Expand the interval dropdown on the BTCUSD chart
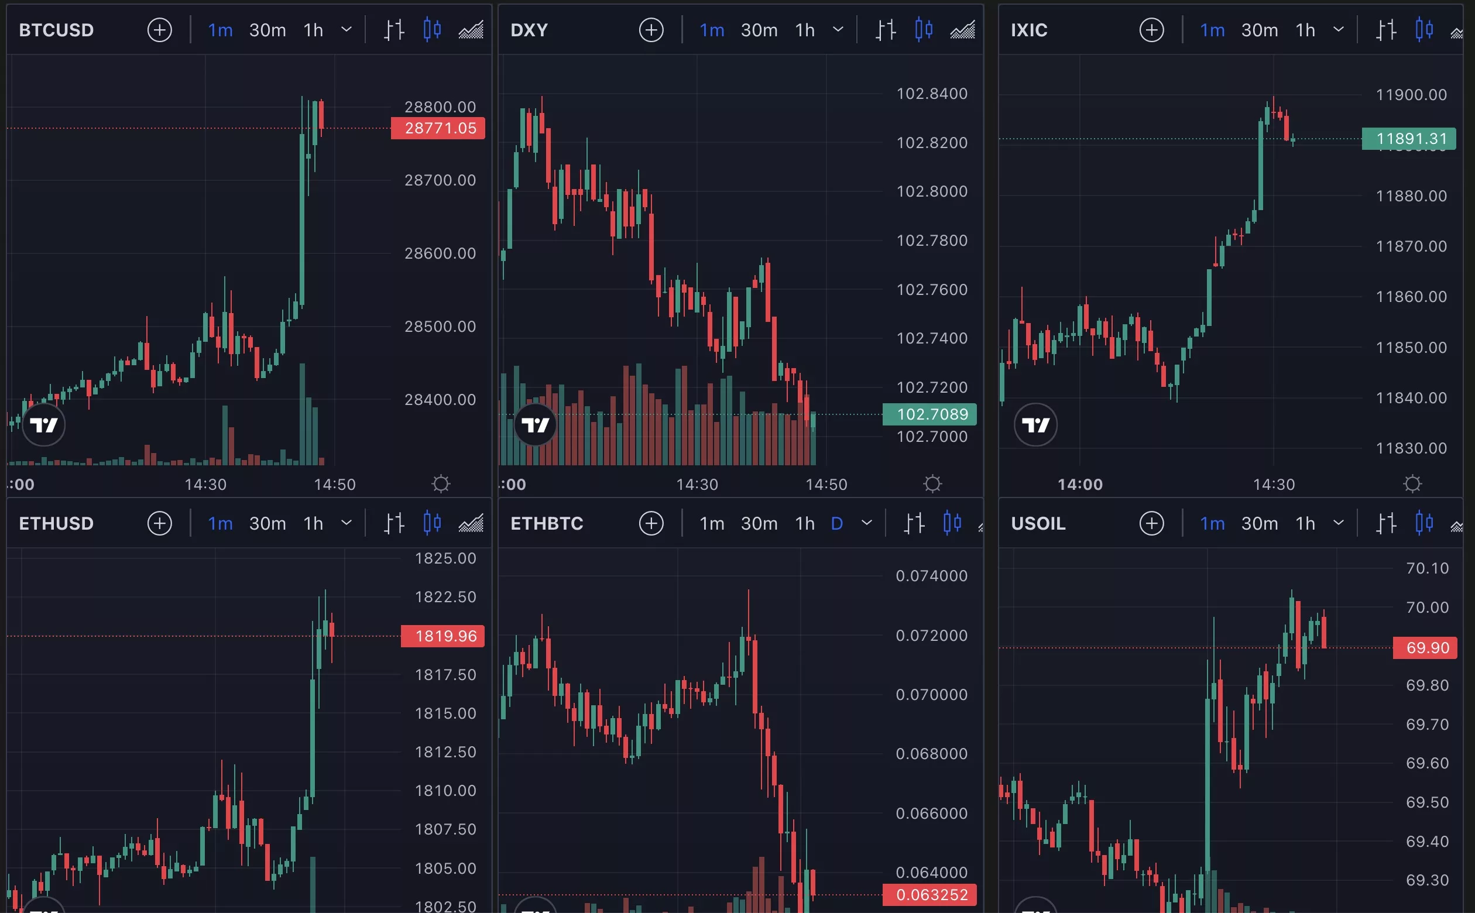The image size is (1475, 913). (347, 30)
